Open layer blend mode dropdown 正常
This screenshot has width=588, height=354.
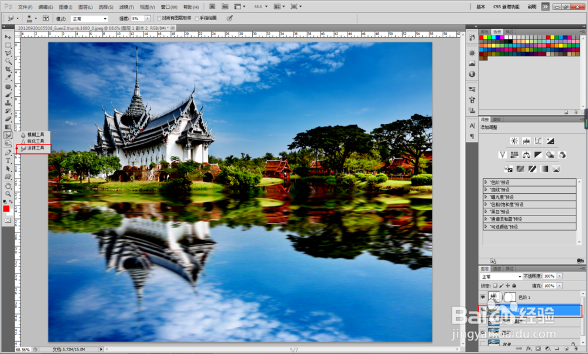(x=502, y=277)
